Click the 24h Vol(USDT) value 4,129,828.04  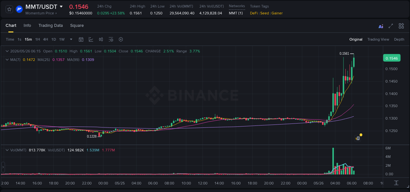tap(211, 13)
